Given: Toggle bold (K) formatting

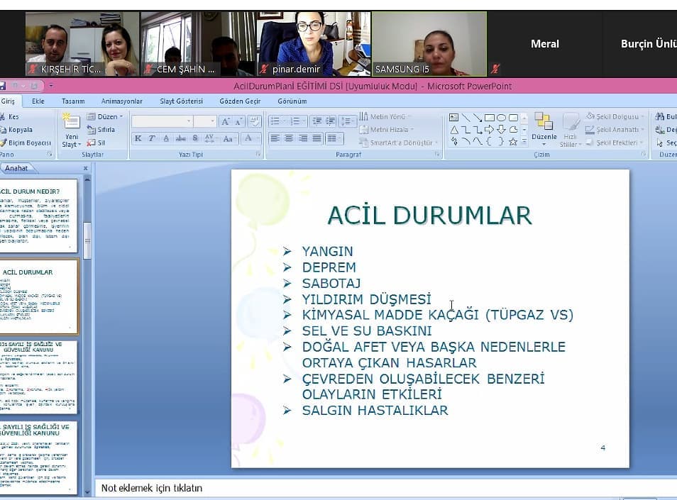Looking at the screenshot, I should tap(138, 138).
